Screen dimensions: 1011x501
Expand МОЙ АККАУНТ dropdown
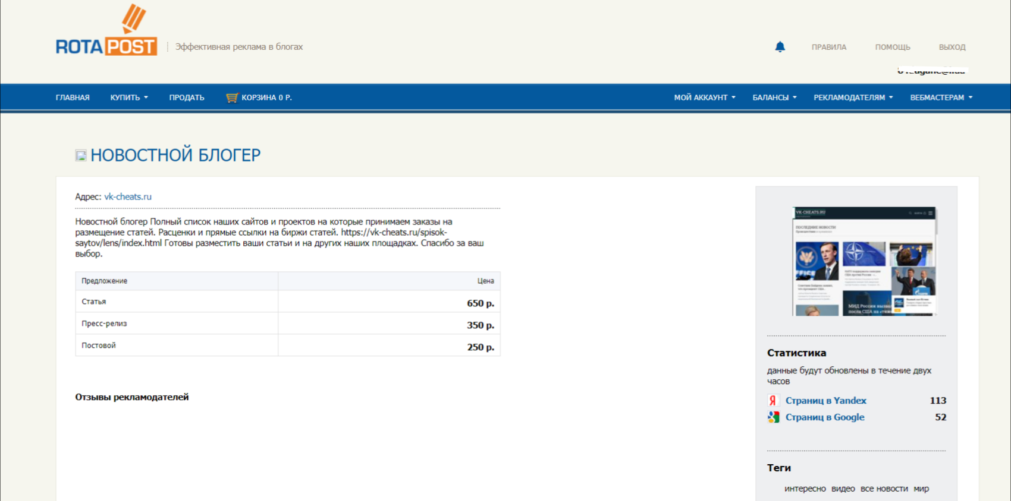(x=705, y=97)
